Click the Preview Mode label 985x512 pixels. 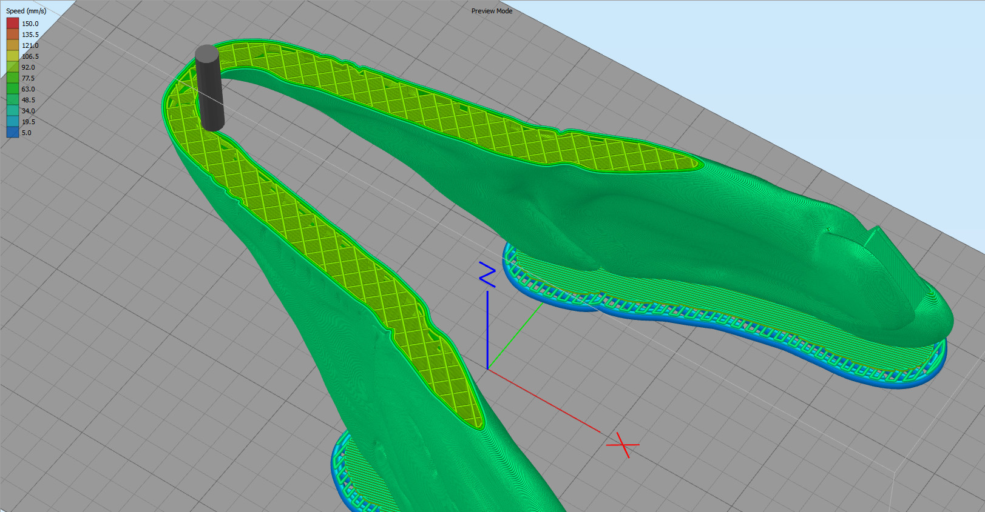(492, 11)
